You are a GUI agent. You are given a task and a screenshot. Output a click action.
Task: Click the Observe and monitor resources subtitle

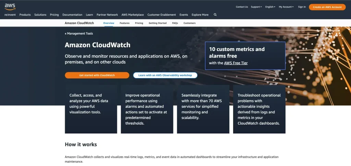pos(126,59)
